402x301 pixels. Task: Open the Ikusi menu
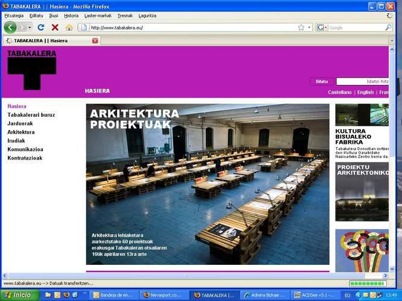click(x=54, y=16)
